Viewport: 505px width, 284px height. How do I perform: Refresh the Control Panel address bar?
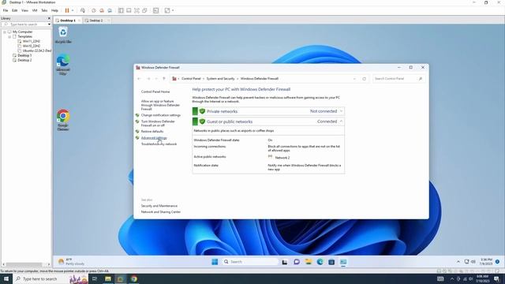[x=365, y=79]
